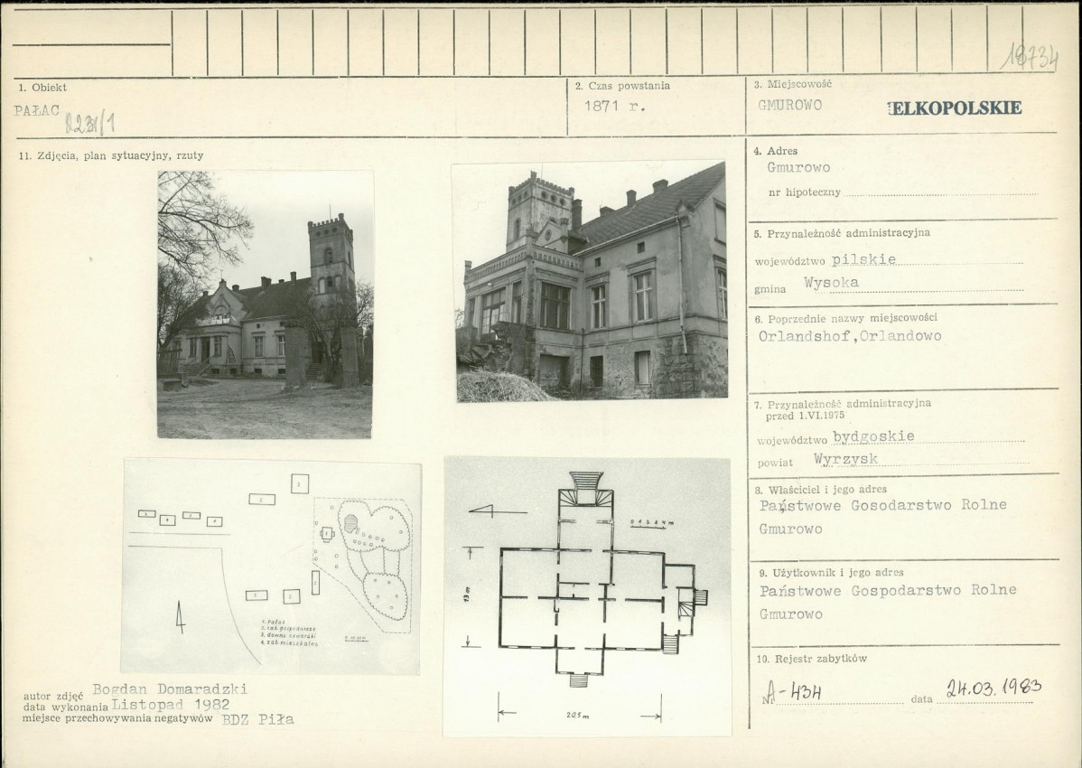Click the 'ELKOPOLSKIE' stamp text
Screen dimensions: 1082x768
tap(955, 108)
